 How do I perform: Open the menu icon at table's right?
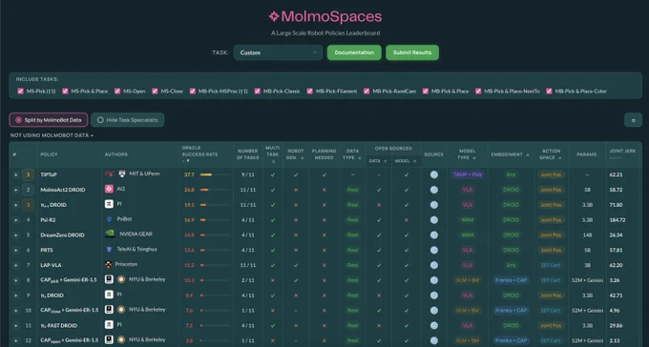point(633,120)
